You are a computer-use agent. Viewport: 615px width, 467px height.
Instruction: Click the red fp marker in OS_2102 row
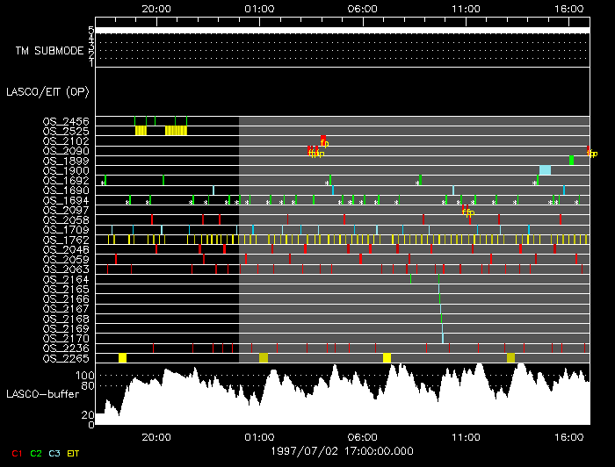tap(324, 141)
